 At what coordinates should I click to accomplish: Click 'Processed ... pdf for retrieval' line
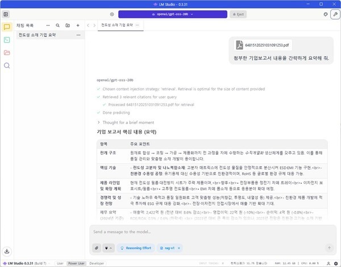(151, 105)
